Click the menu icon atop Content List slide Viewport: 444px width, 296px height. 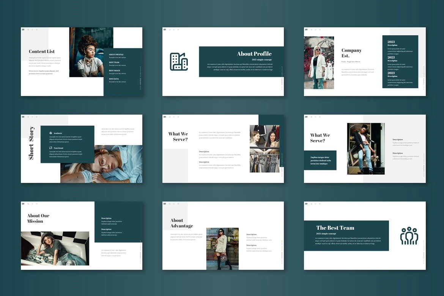click(23, 29)
